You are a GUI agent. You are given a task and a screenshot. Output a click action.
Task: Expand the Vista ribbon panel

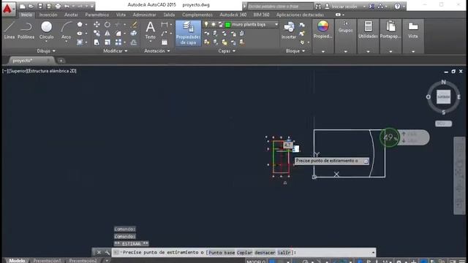pyautogui.click(x=413, y=52)
